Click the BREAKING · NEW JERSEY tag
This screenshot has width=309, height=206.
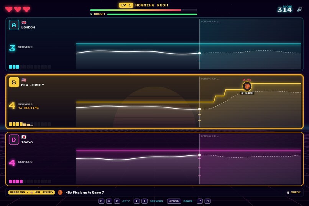[31, 193]
